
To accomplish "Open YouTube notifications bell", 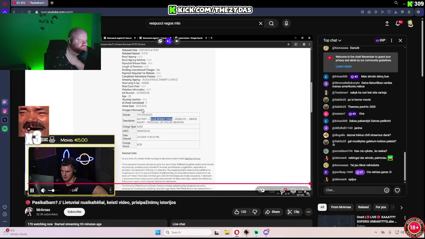I will 398,23.
